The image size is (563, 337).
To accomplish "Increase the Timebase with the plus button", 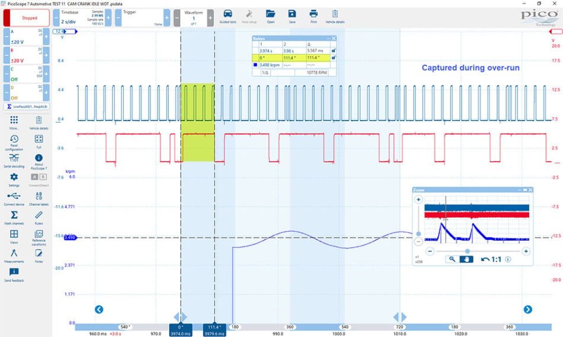I will click(108, 18).
